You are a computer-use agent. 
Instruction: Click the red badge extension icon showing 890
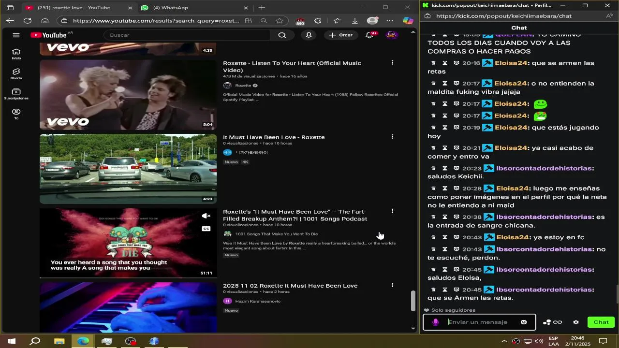[x=300, y=21]
